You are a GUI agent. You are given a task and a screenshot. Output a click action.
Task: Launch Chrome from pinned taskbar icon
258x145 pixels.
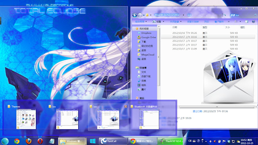tap(17, 141)
